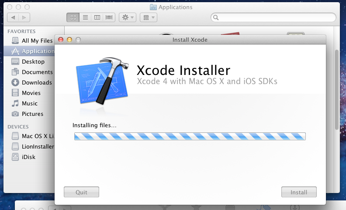
Task: Click the Pictures camera icon
Action: 15,114
